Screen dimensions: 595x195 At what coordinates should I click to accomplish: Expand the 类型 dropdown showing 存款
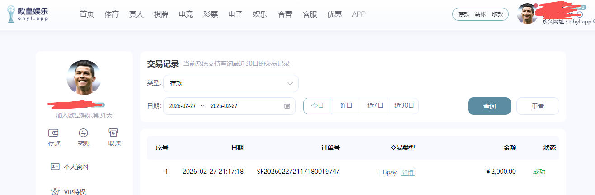(x=230, y=83)
